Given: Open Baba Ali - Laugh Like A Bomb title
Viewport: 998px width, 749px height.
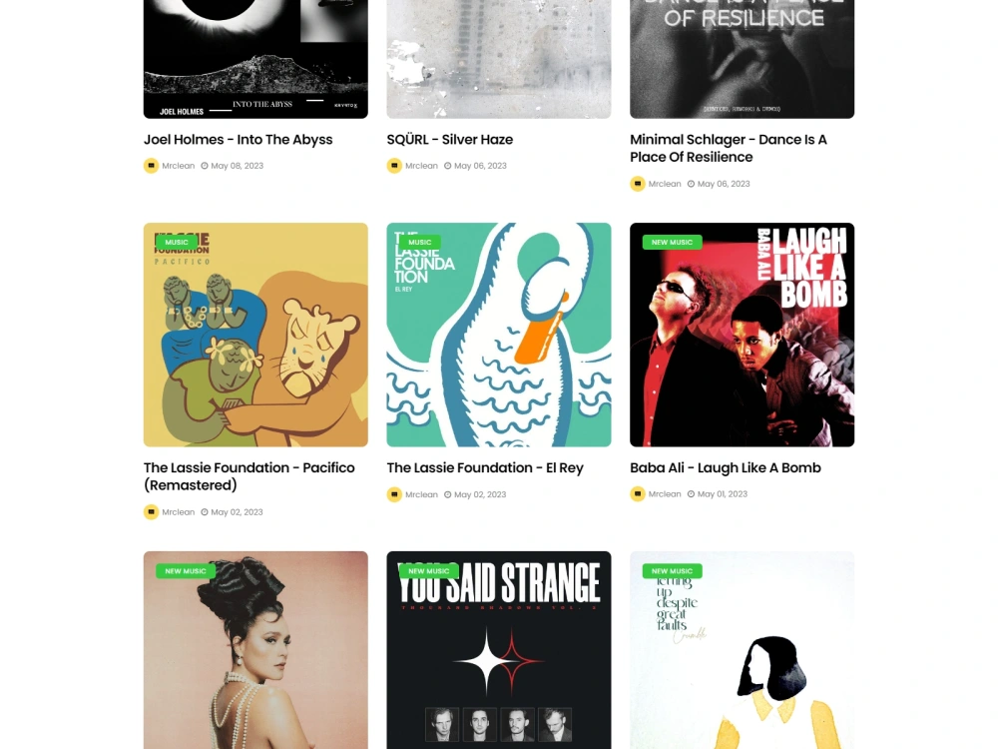Looking at the screenshot, I should point(726,468).
